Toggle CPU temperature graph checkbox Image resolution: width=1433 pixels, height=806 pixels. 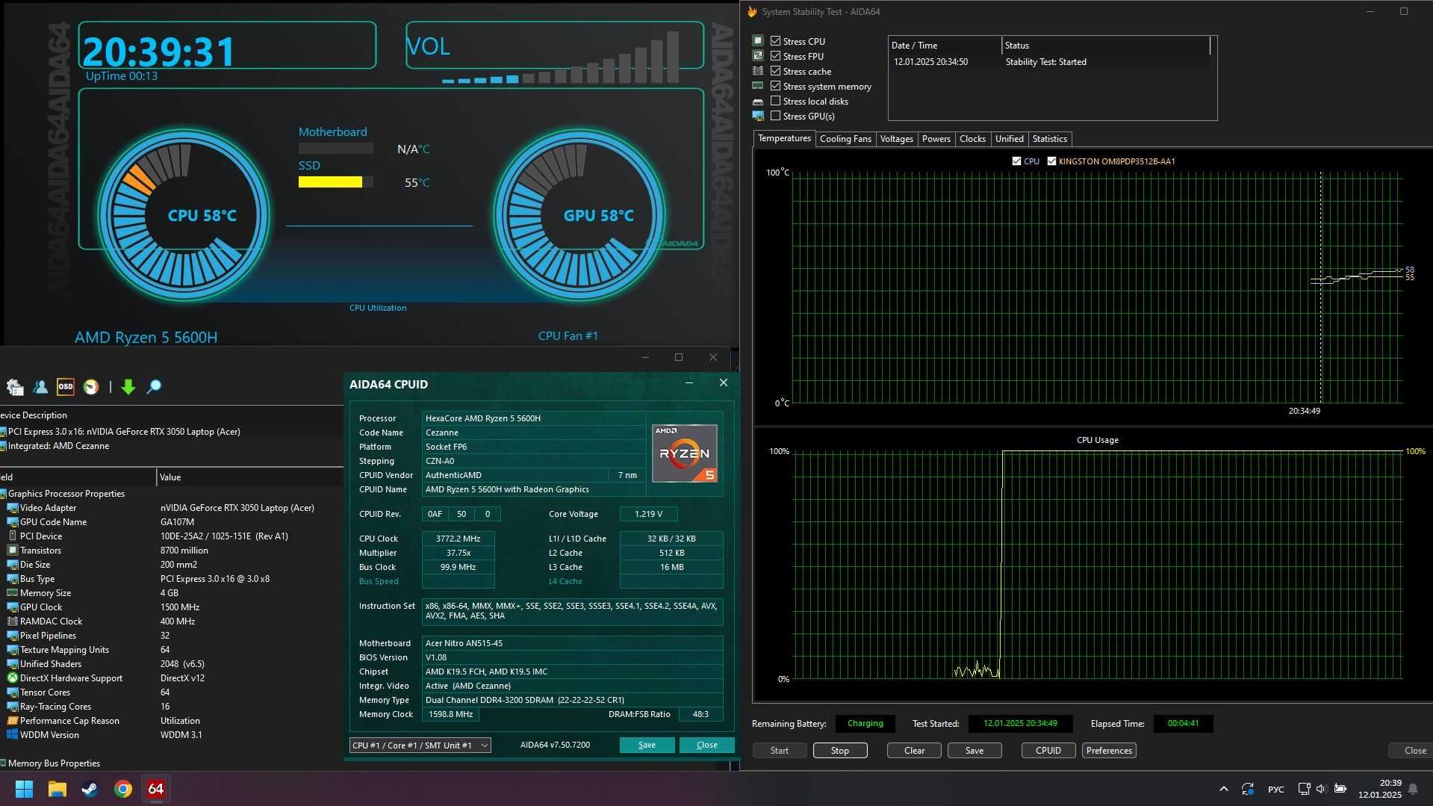tap(1016, 161)
